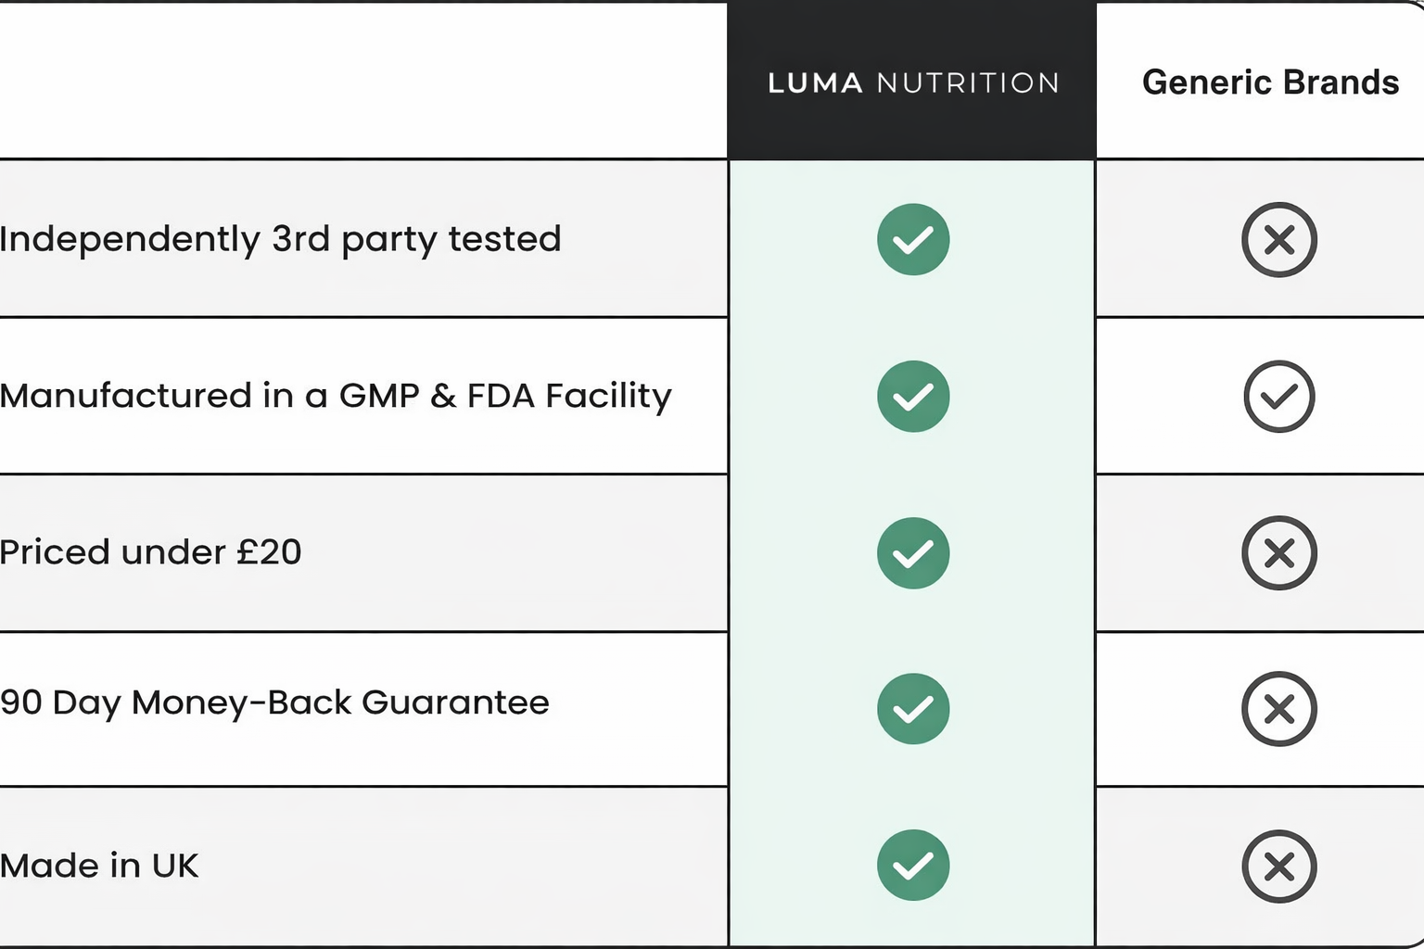Click the Luma green check for Money-Back Guarantee
The image size is (1424, 949).
(913, 709)
